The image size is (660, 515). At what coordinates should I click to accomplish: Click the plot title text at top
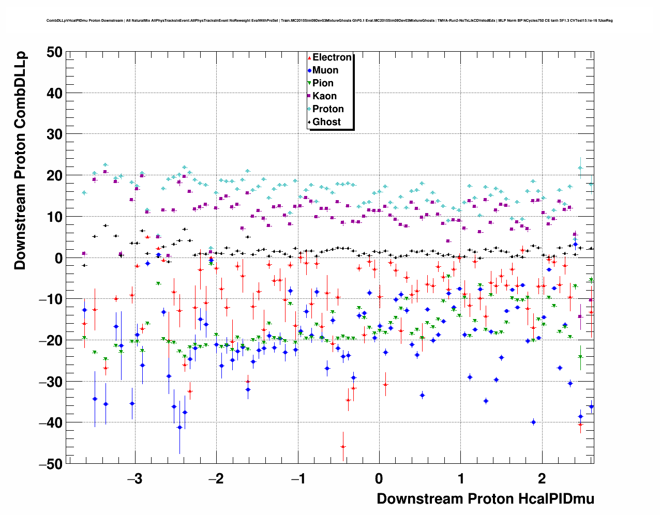click(329, 21)
